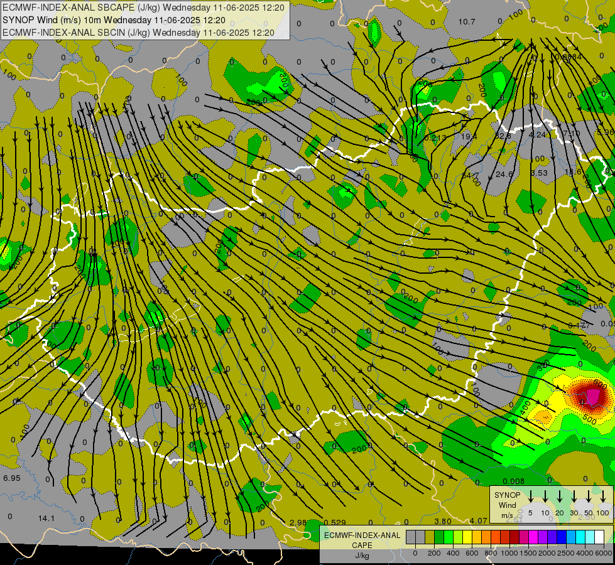
Task: Click the '0.008' value on the map
Action: tap(513, 481)
